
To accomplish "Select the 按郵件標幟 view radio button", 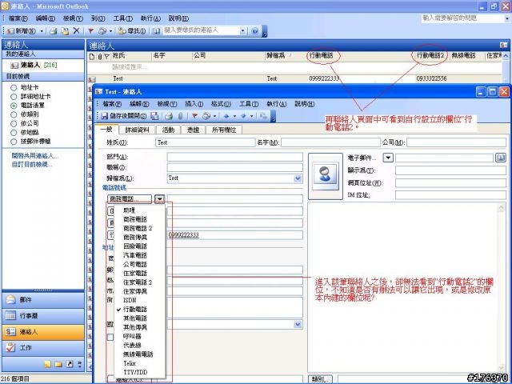I will coord(14,142).
